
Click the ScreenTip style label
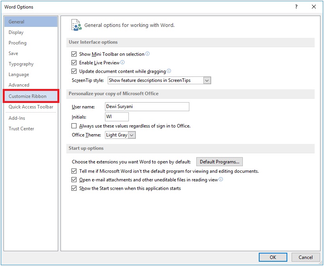click(88, 80)
